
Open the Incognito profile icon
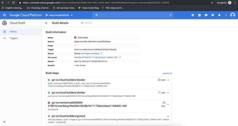230,3
